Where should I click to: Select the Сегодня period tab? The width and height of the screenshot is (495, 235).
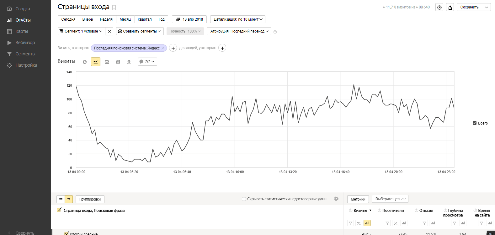[x=68, y=19]
